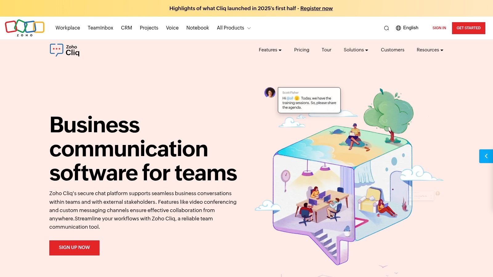The width and height of the screenshot is (493, 277).
Task: Open the search magnifier icon
Action: (386, 28)
